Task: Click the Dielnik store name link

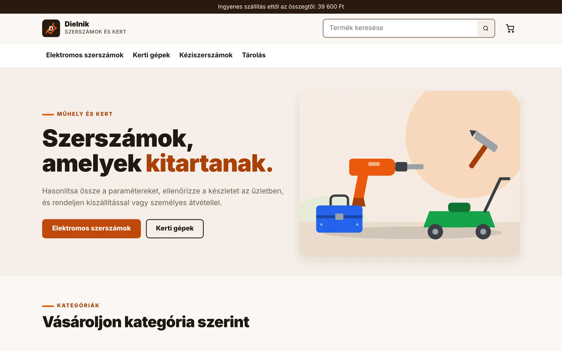Action: coord(77,24)
